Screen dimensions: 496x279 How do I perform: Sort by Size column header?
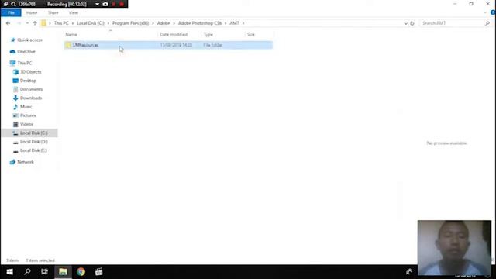click(251, 34)
